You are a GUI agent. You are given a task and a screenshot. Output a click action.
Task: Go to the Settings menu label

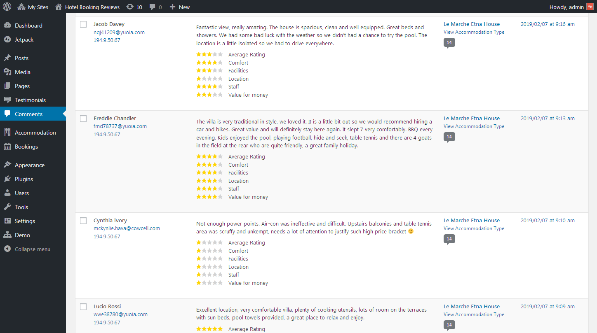coord(25,221)
